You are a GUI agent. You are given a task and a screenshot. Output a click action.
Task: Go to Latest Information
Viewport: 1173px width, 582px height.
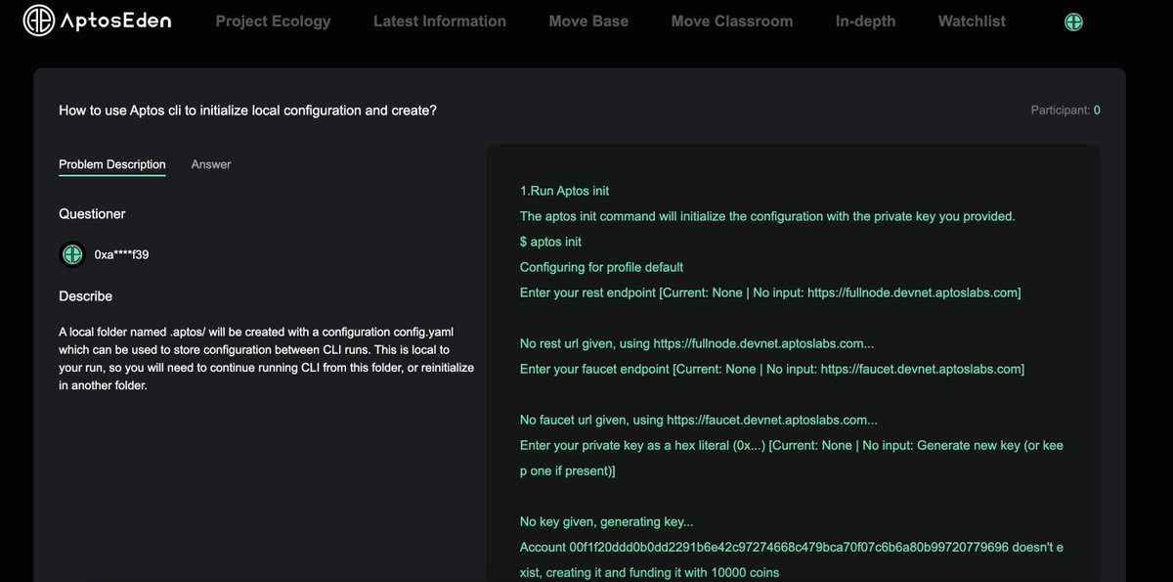coord(440,21)
